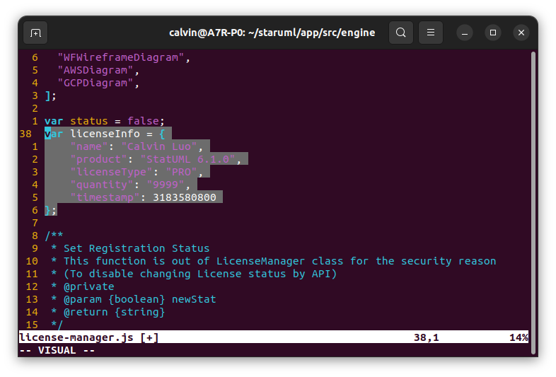Open the terminal search tool

(x=400, y=33)
